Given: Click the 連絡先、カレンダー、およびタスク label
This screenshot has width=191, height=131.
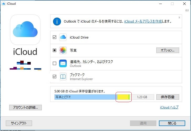Looking at the screenshot, I should 91,62.
